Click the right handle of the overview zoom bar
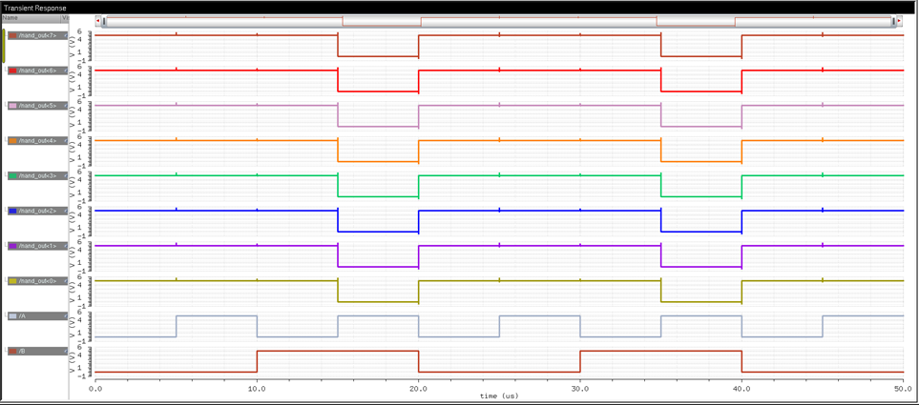 (x=893, y=22)
